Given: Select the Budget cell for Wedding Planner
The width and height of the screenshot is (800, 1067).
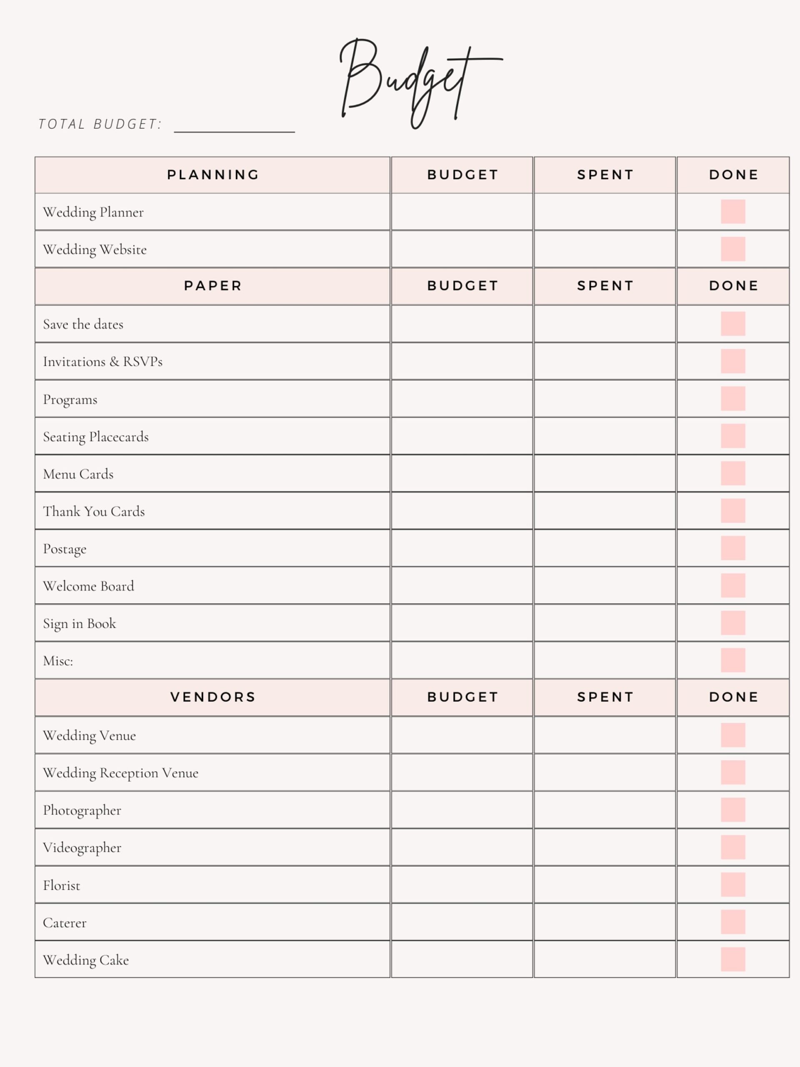Looking at the screenshot, I should pos(462,212).
